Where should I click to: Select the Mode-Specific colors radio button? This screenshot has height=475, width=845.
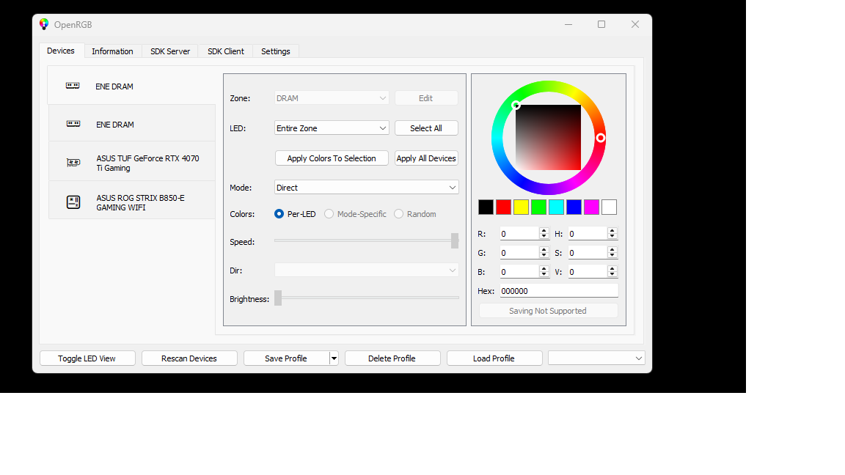coord(329,214)
